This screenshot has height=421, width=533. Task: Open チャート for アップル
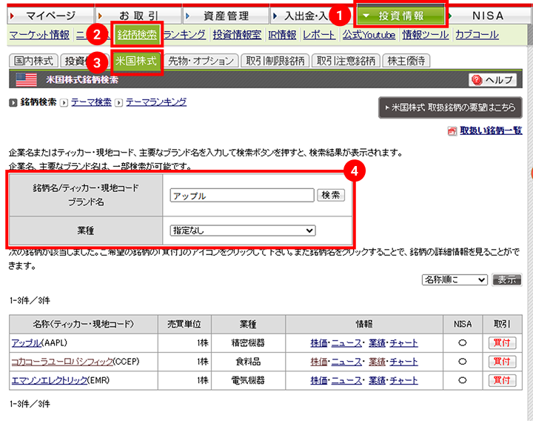[403, 343]
